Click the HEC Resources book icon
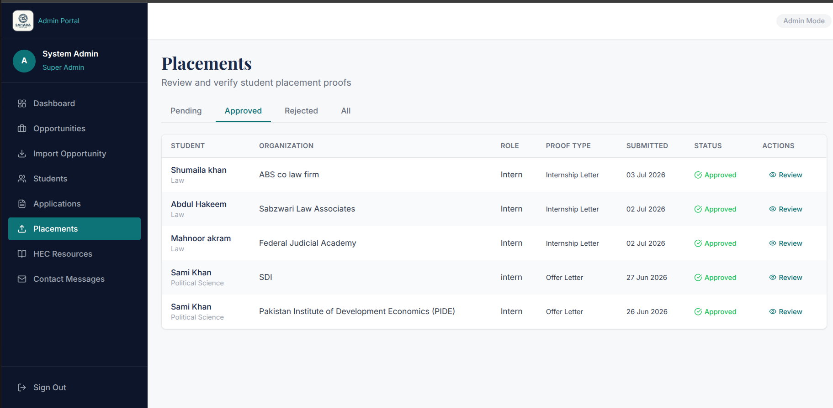The width and height of the screenshot is (833, 408). coord(22,254)
